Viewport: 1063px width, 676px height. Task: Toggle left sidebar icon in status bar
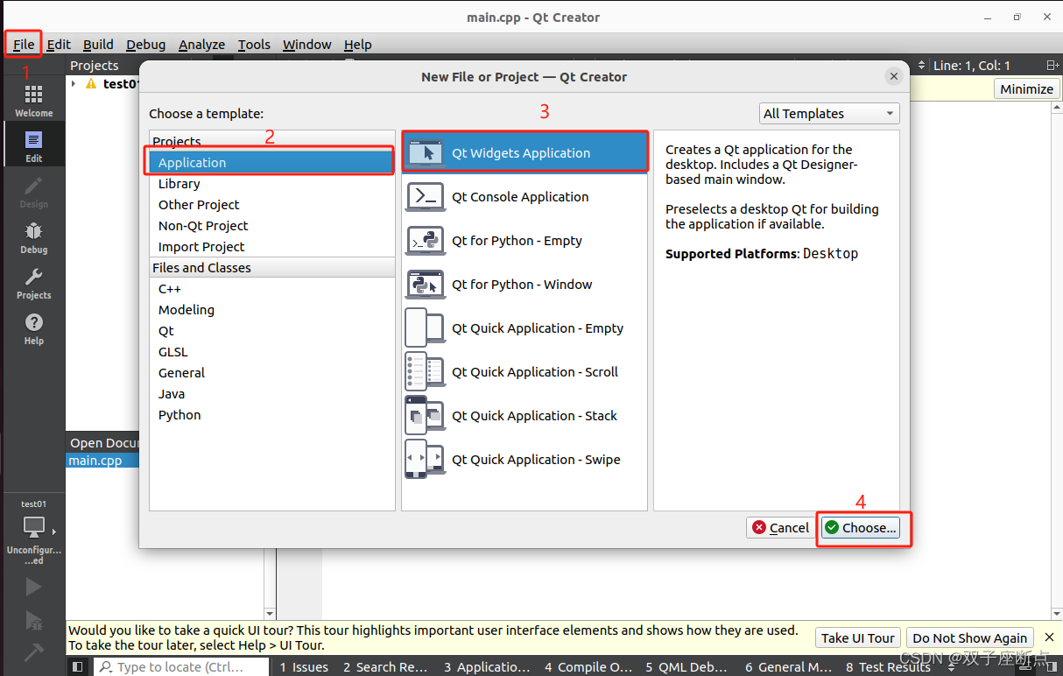tap(78, 667)
